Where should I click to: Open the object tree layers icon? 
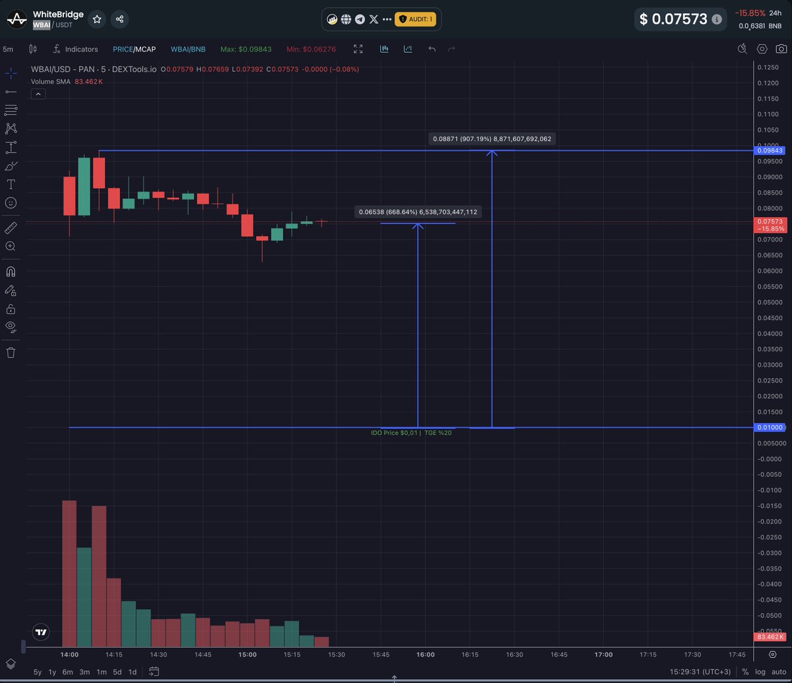click(11, 664)
